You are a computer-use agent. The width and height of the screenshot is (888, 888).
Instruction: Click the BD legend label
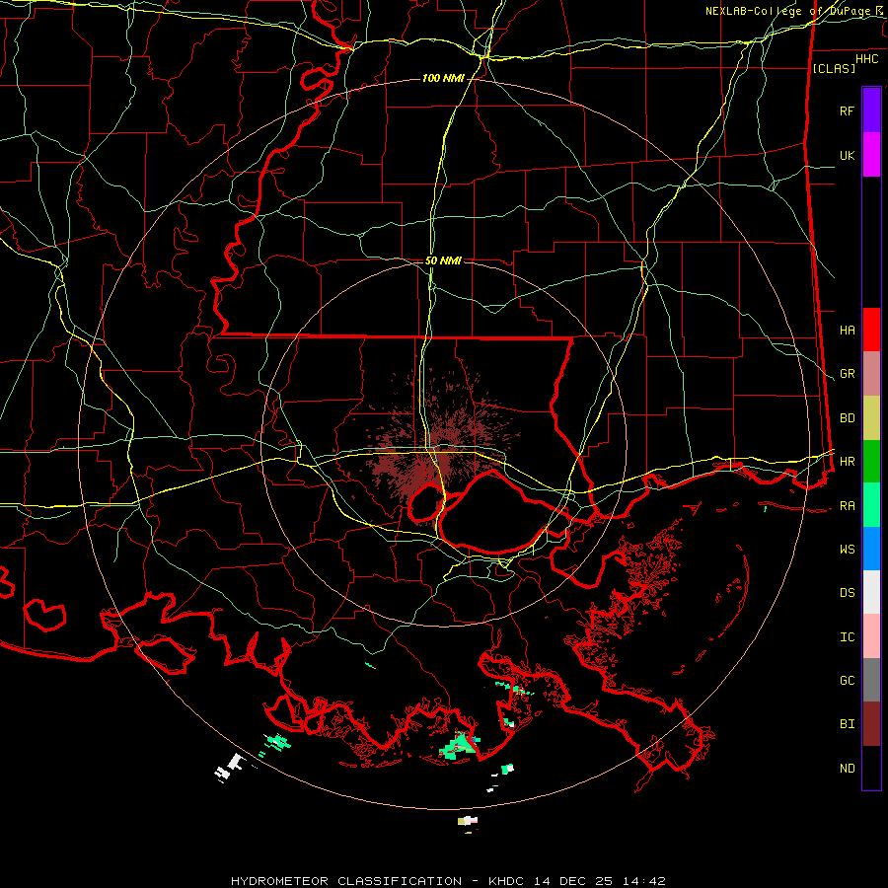[x=847, y=418]
